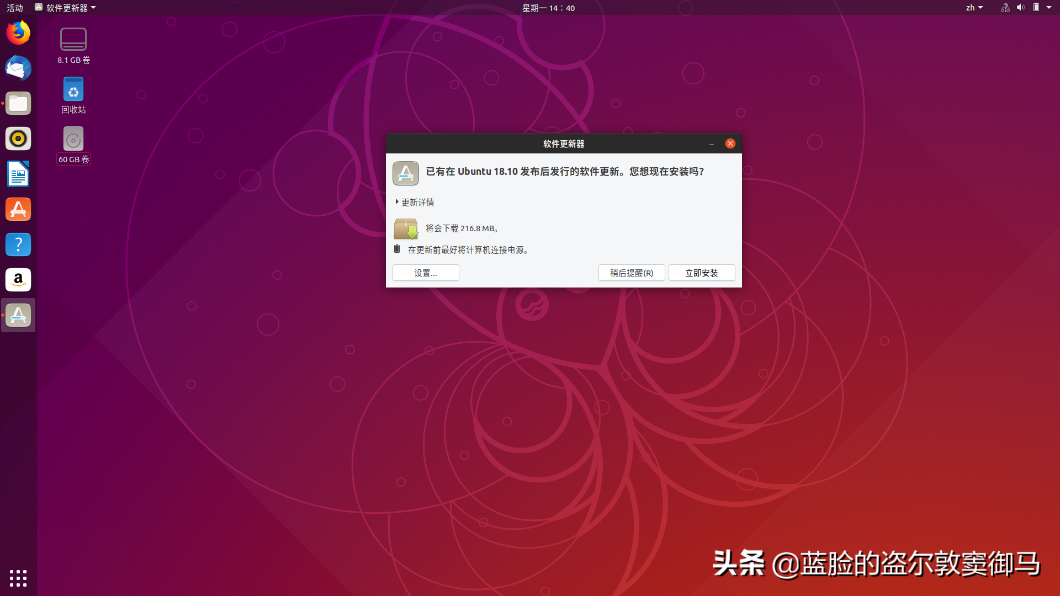Open the zh input language dropdown
The height and width of the screenshot is (596, 1060).
click(x=974, y=8)
